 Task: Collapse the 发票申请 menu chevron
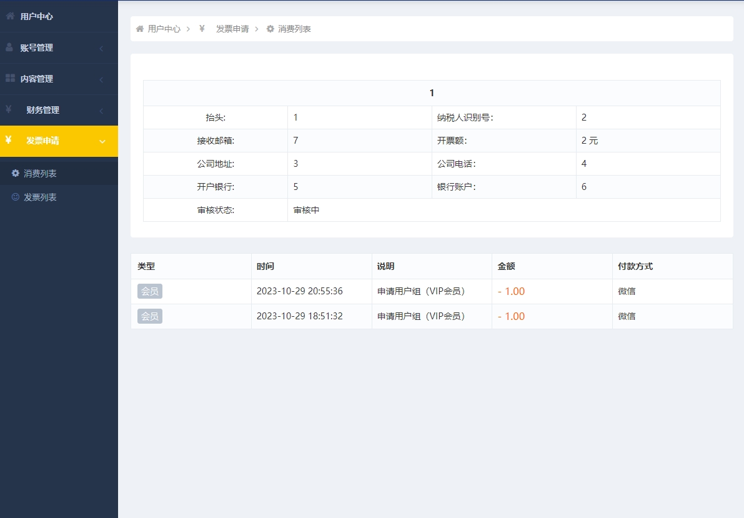(x=102, y=142)
